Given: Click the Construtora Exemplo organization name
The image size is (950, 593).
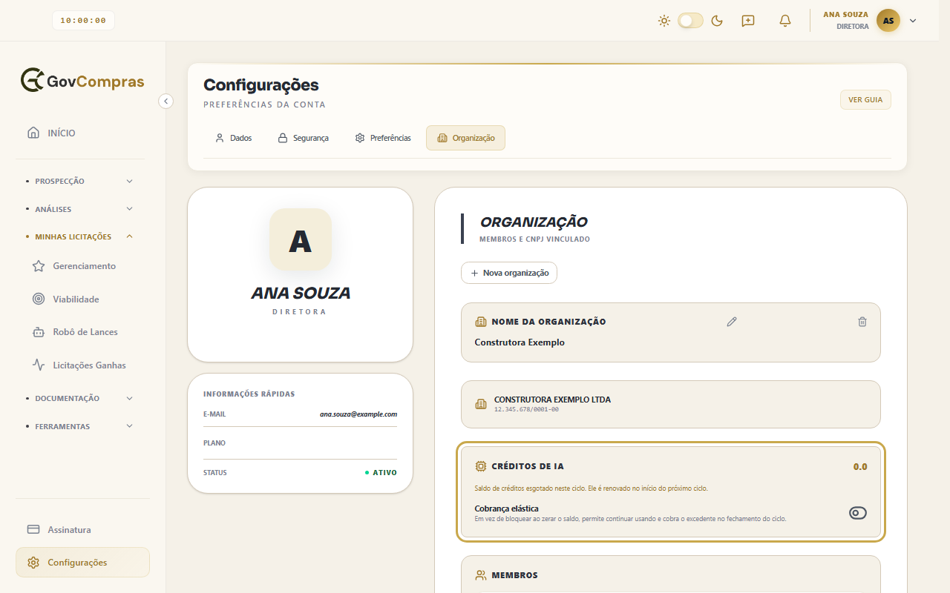Looking at the screenshot, I should tap(520, 342).
